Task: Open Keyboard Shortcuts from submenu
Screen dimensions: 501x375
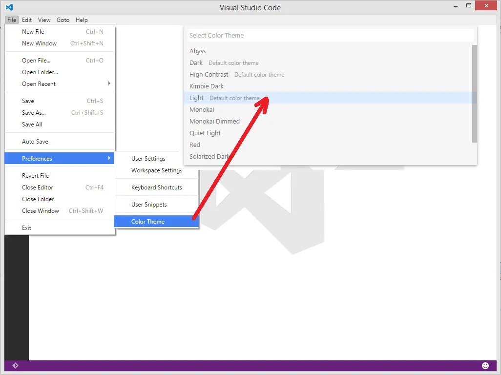Action: (156, 187)
